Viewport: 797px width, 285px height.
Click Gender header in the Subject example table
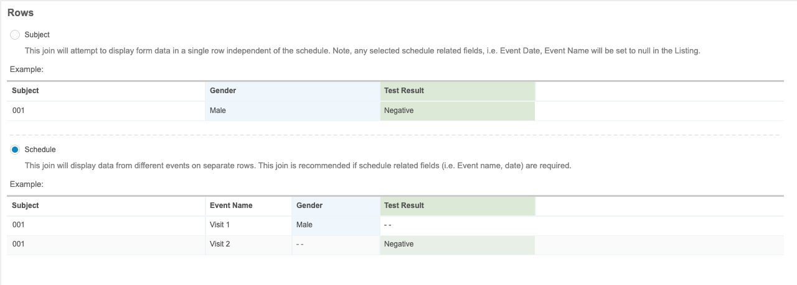223,91
